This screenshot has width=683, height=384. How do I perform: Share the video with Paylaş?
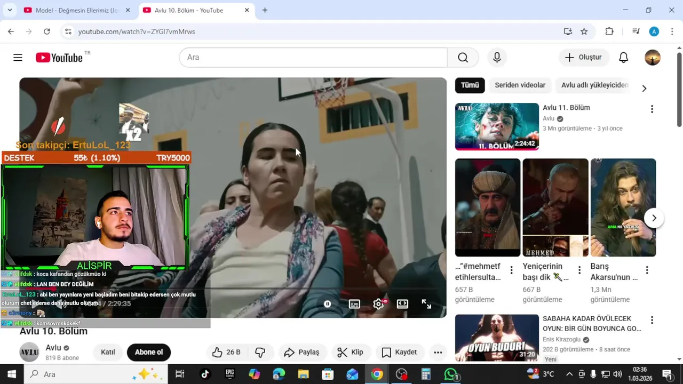[x=301, y=352]
